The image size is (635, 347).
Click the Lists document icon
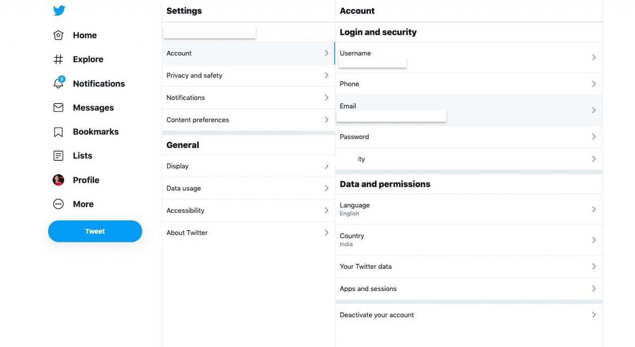coord(59,155)
